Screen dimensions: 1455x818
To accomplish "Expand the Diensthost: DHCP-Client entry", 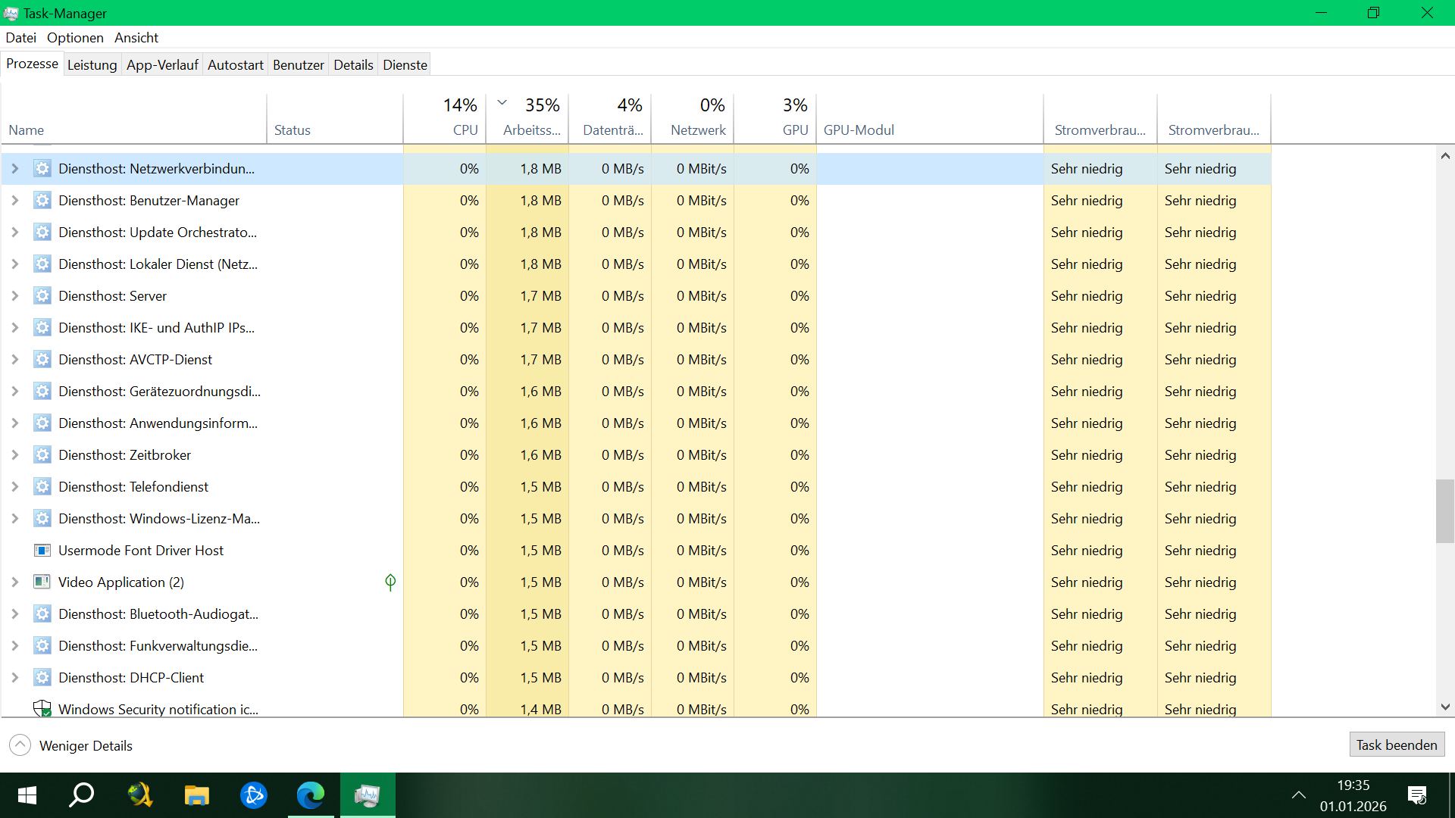I will (14, 677).
